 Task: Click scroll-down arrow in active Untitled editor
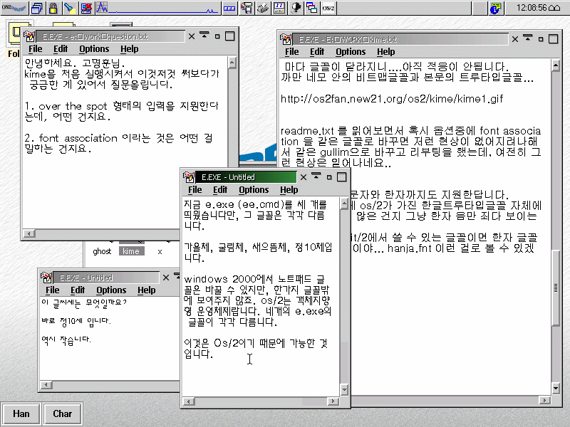pos(344,389)
